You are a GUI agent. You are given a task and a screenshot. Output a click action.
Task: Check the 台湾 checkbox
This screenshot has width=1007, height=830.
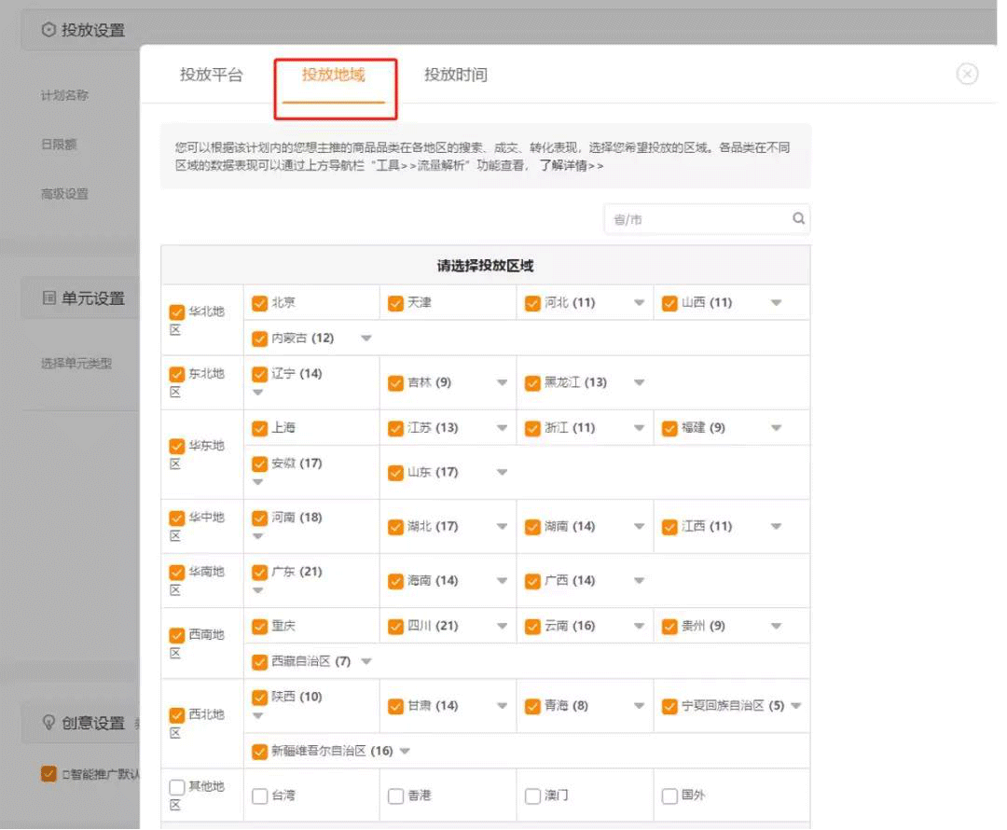pos(259,796)
